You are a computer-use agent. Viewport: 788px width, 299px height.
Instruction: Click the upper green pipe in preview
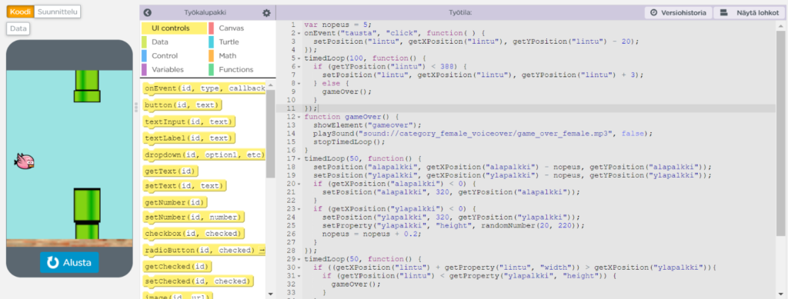[x=87, y=86]
